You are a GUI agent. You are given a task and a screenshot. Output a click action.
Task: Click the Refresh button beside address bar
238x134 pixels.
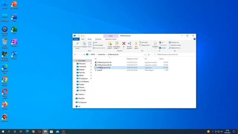(149, 54)
